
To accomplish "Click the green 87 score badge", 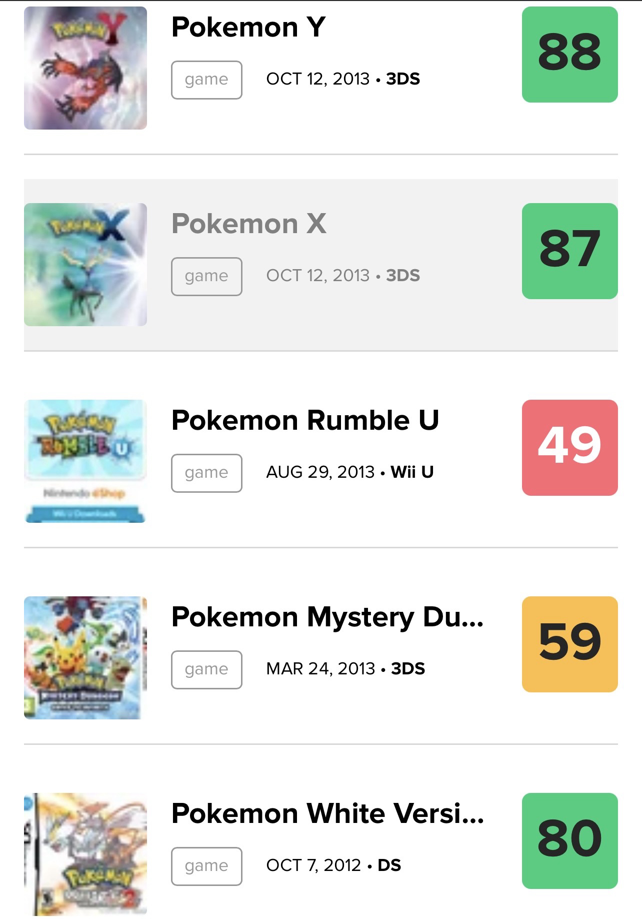I will tap(569, 251).
